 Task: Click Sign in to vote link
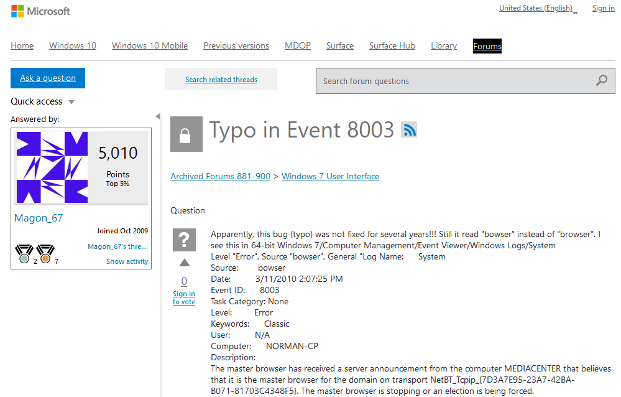point(184,297)
